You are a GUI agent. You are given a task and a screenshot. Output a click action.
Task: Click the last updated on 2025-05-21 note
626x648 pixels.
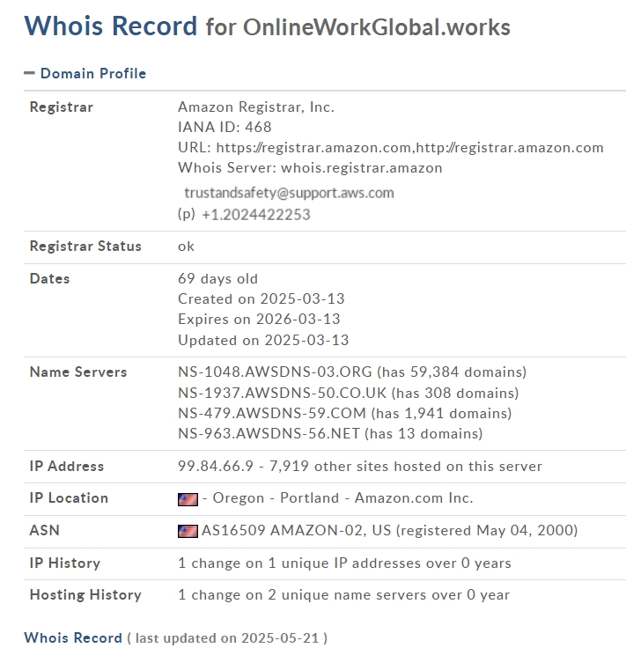227,638
